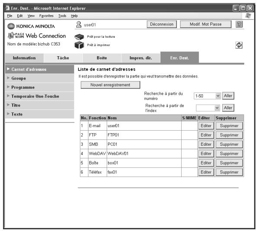The image size is (258, 231).
Task: Click the S/MIME column header
Action: [x=189, y=118]
